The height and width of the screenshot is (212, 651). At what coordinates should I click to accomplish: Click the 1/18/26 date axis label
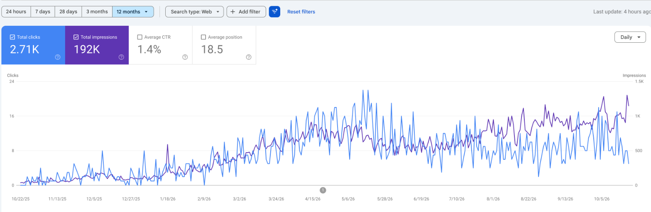pos(167,199)
